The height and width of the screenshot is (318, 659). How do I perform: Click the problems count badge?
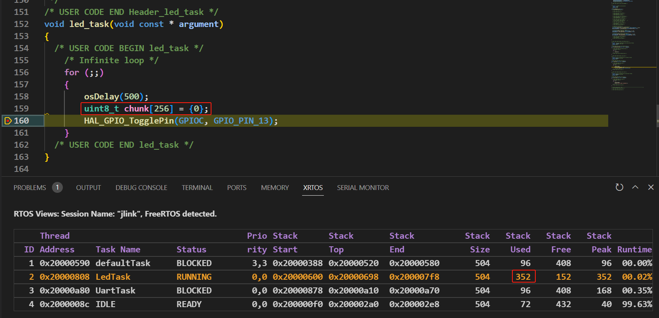click(x=57, y=188)
